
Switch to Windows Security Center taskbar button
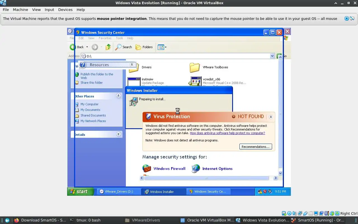tap(208, 192)
